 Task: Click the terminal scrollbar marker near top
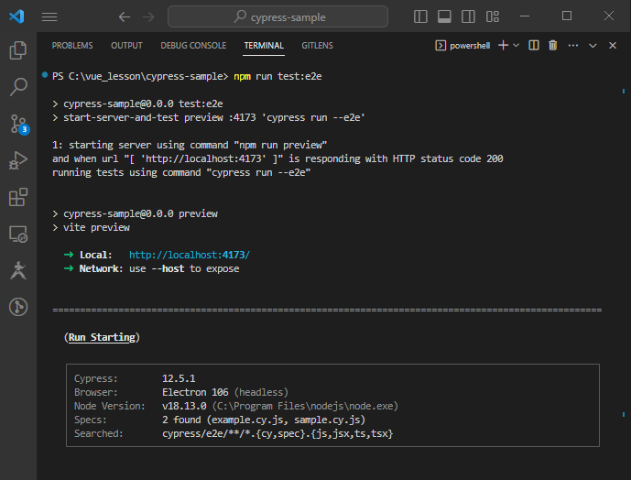624,92
